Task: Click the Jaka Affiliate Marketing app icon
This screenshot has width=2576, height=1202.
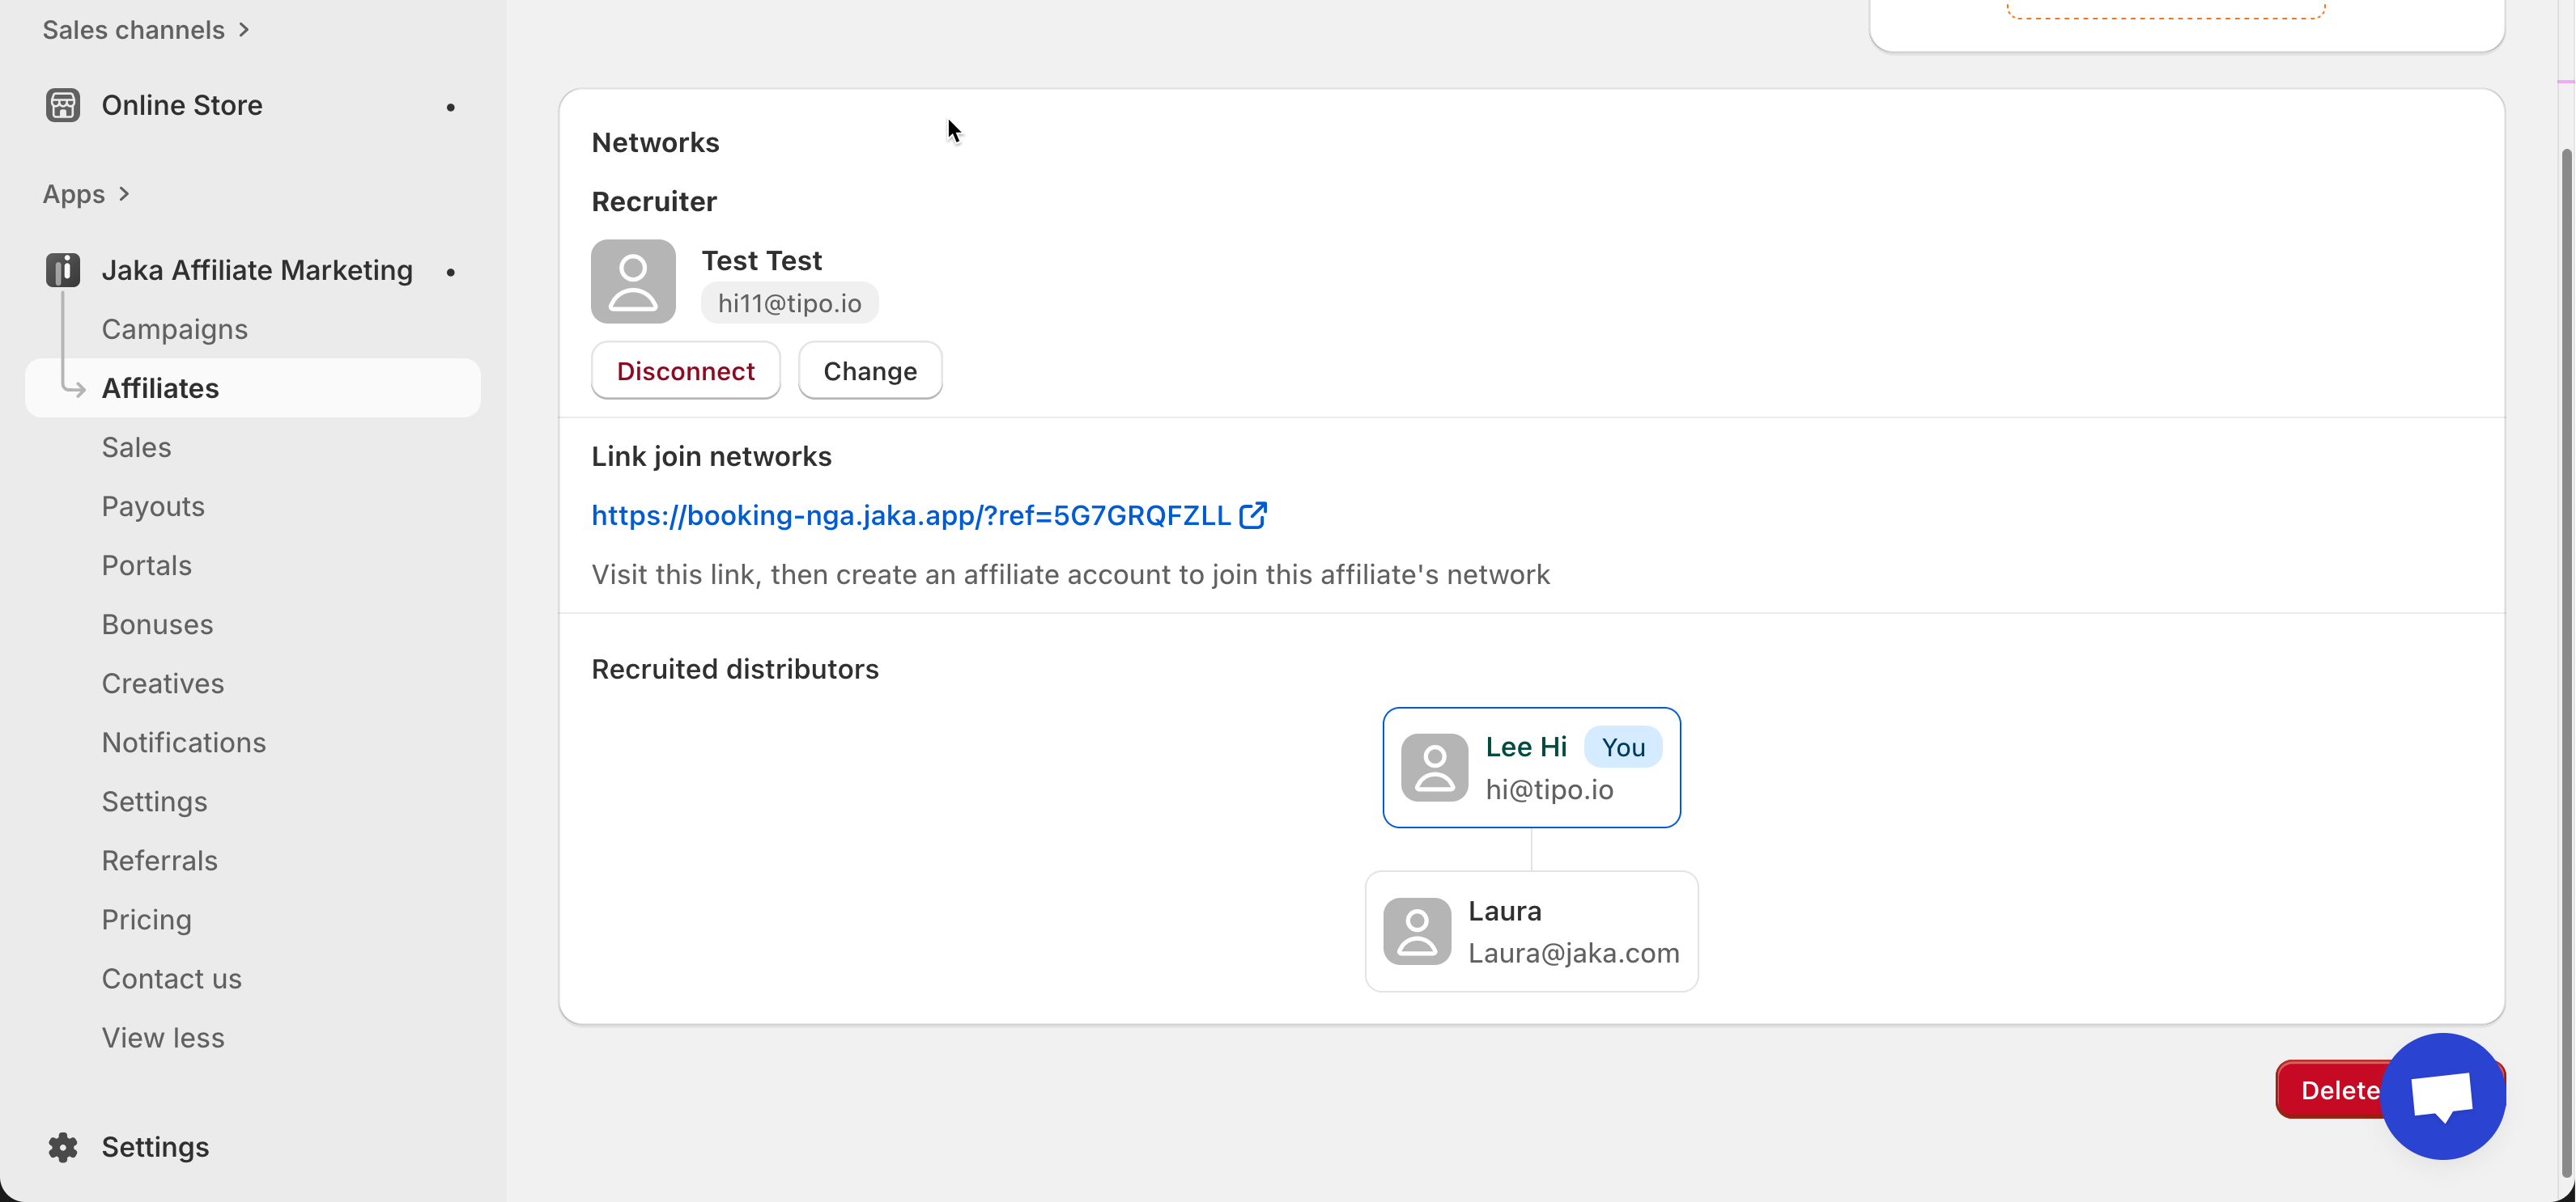Action: pos(62,270)
